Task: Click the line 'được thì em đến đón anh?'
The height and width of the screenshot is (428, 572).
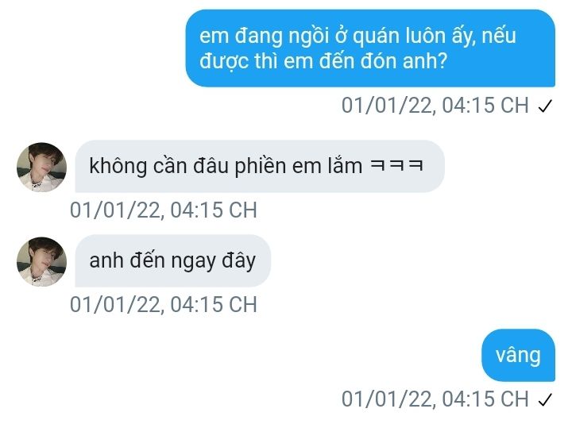Action: (323, 61)
